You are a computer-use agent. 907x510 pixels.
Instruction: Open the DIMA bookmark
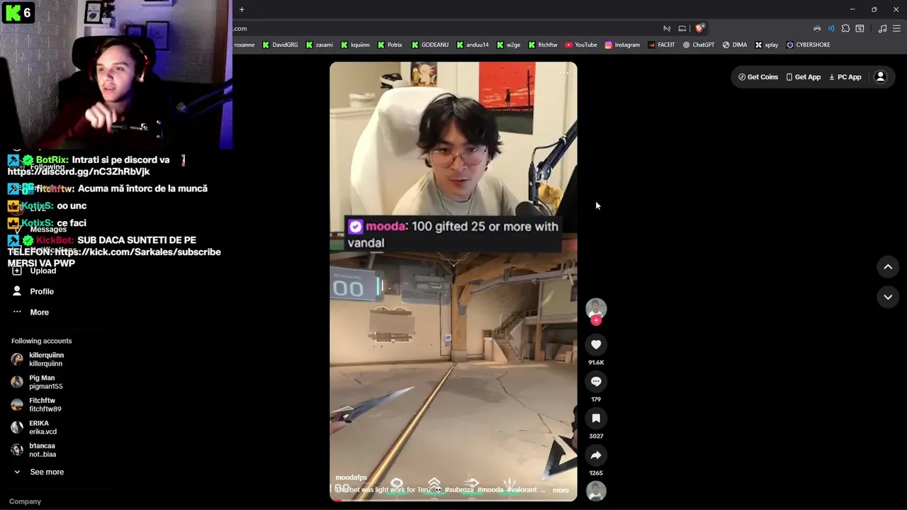[735, 45]
